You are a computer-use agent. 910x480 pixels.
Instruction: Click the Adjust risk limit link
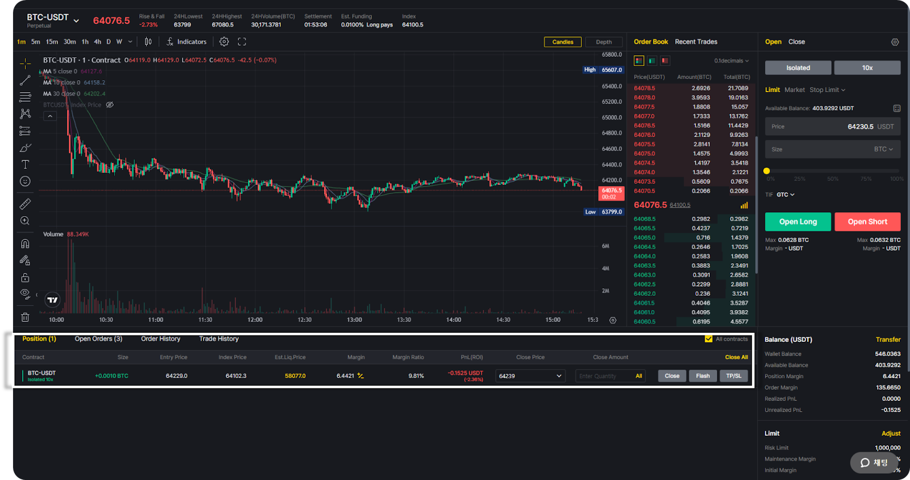pyautogui.click(x=891, y=433)
